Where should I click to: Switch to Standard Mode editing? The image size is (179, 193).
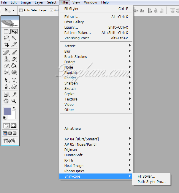click(6, 126)
